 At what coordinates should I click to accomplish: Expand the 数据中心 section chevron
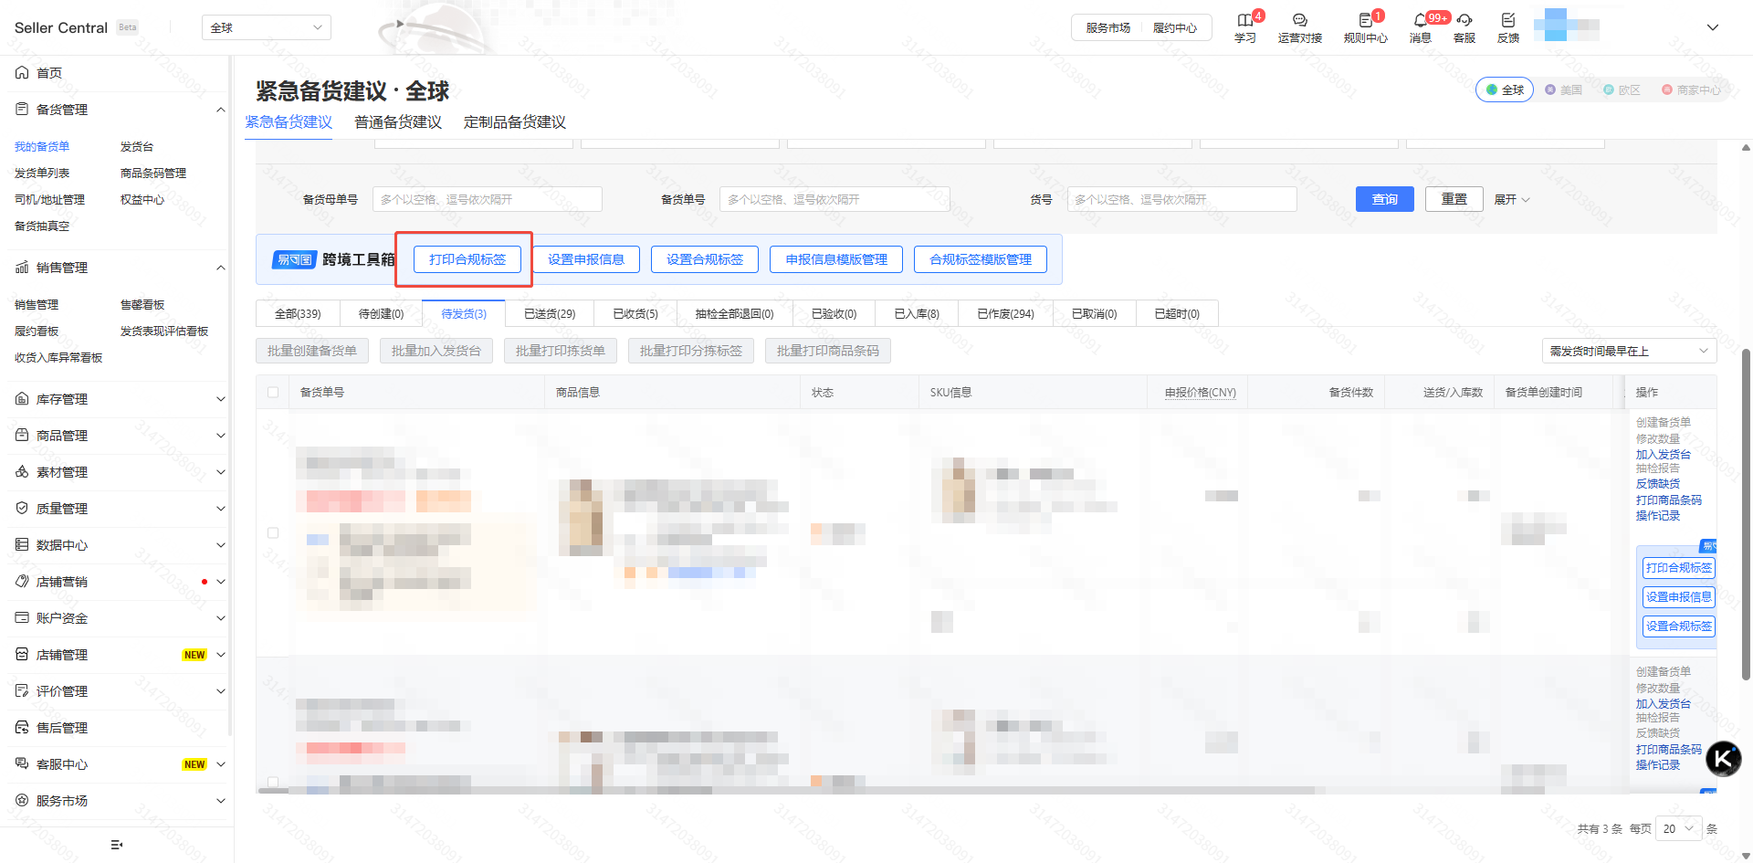tap(220, 545)
